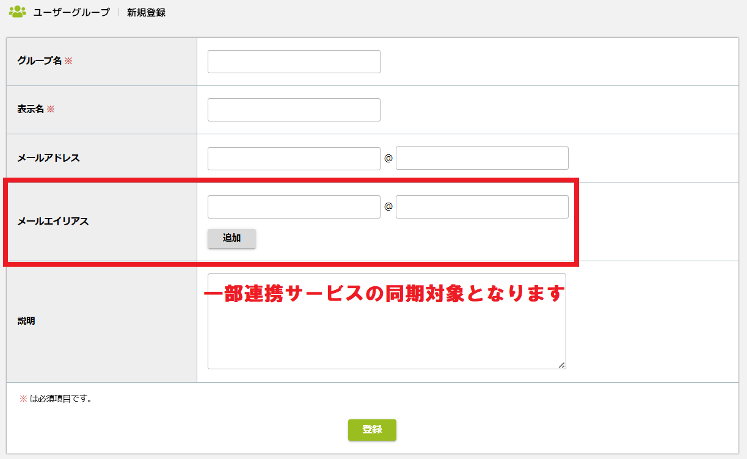Click the メールエイリアス domain field

pyautogui.click(x=482, y=207)
